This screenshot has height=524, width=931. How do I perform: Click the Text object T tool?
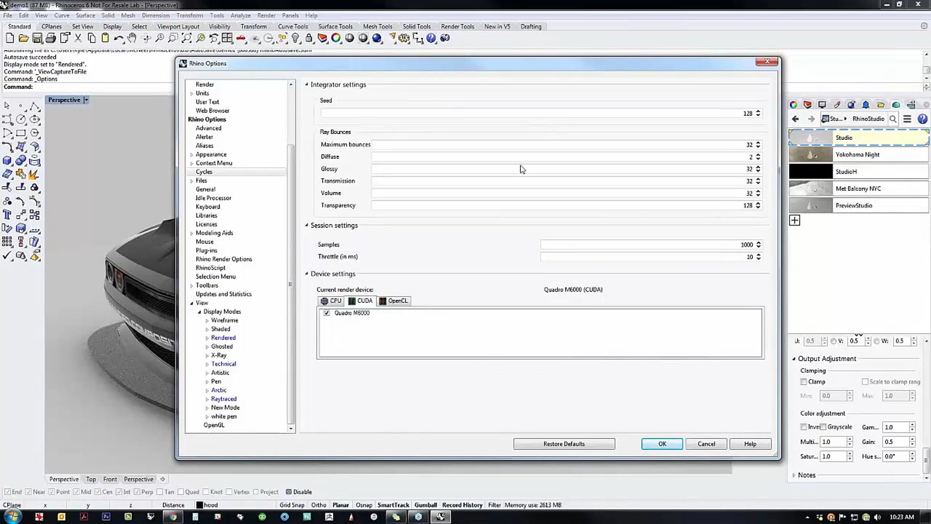point(7,215)
